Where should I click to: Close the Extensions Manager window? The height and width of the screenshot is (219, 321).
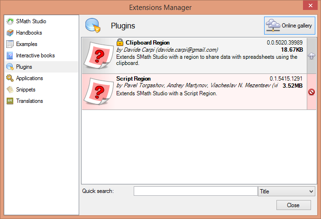click(293, 205)
